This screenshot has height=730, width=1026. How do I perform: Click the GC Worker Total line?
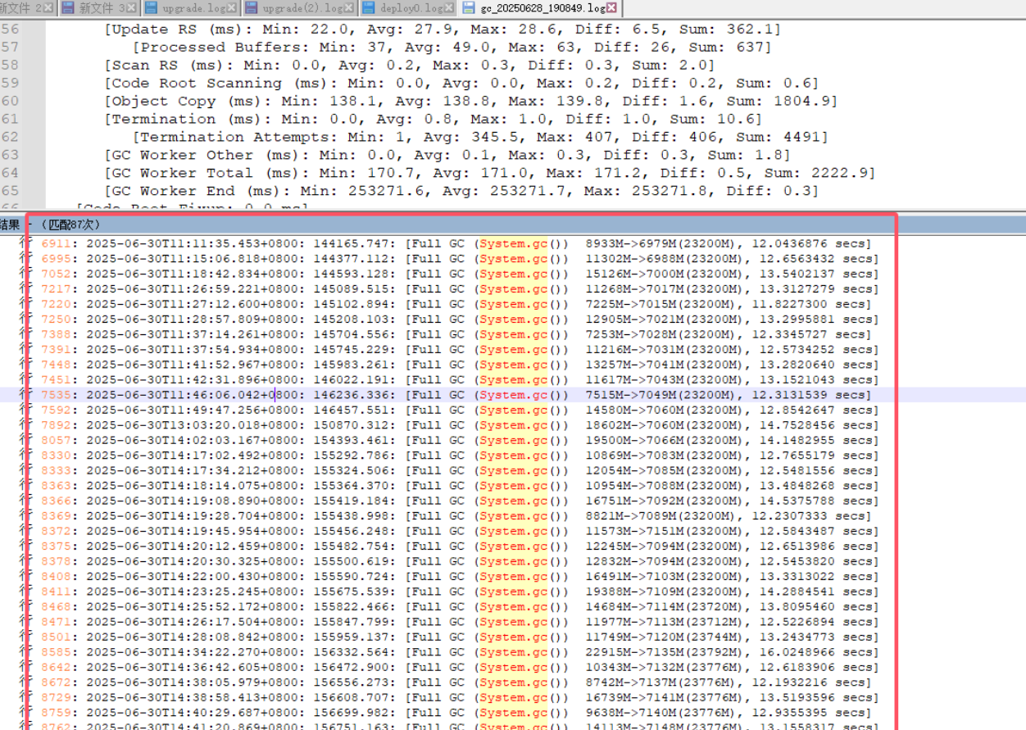point(490,173)
